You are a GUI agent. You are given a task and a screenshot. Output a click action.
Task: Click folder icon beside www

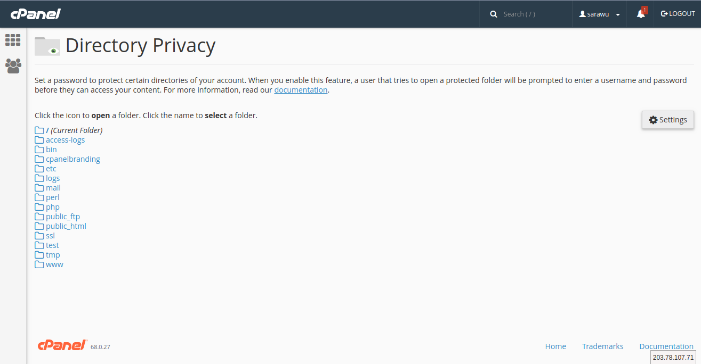tap(39, 264)
